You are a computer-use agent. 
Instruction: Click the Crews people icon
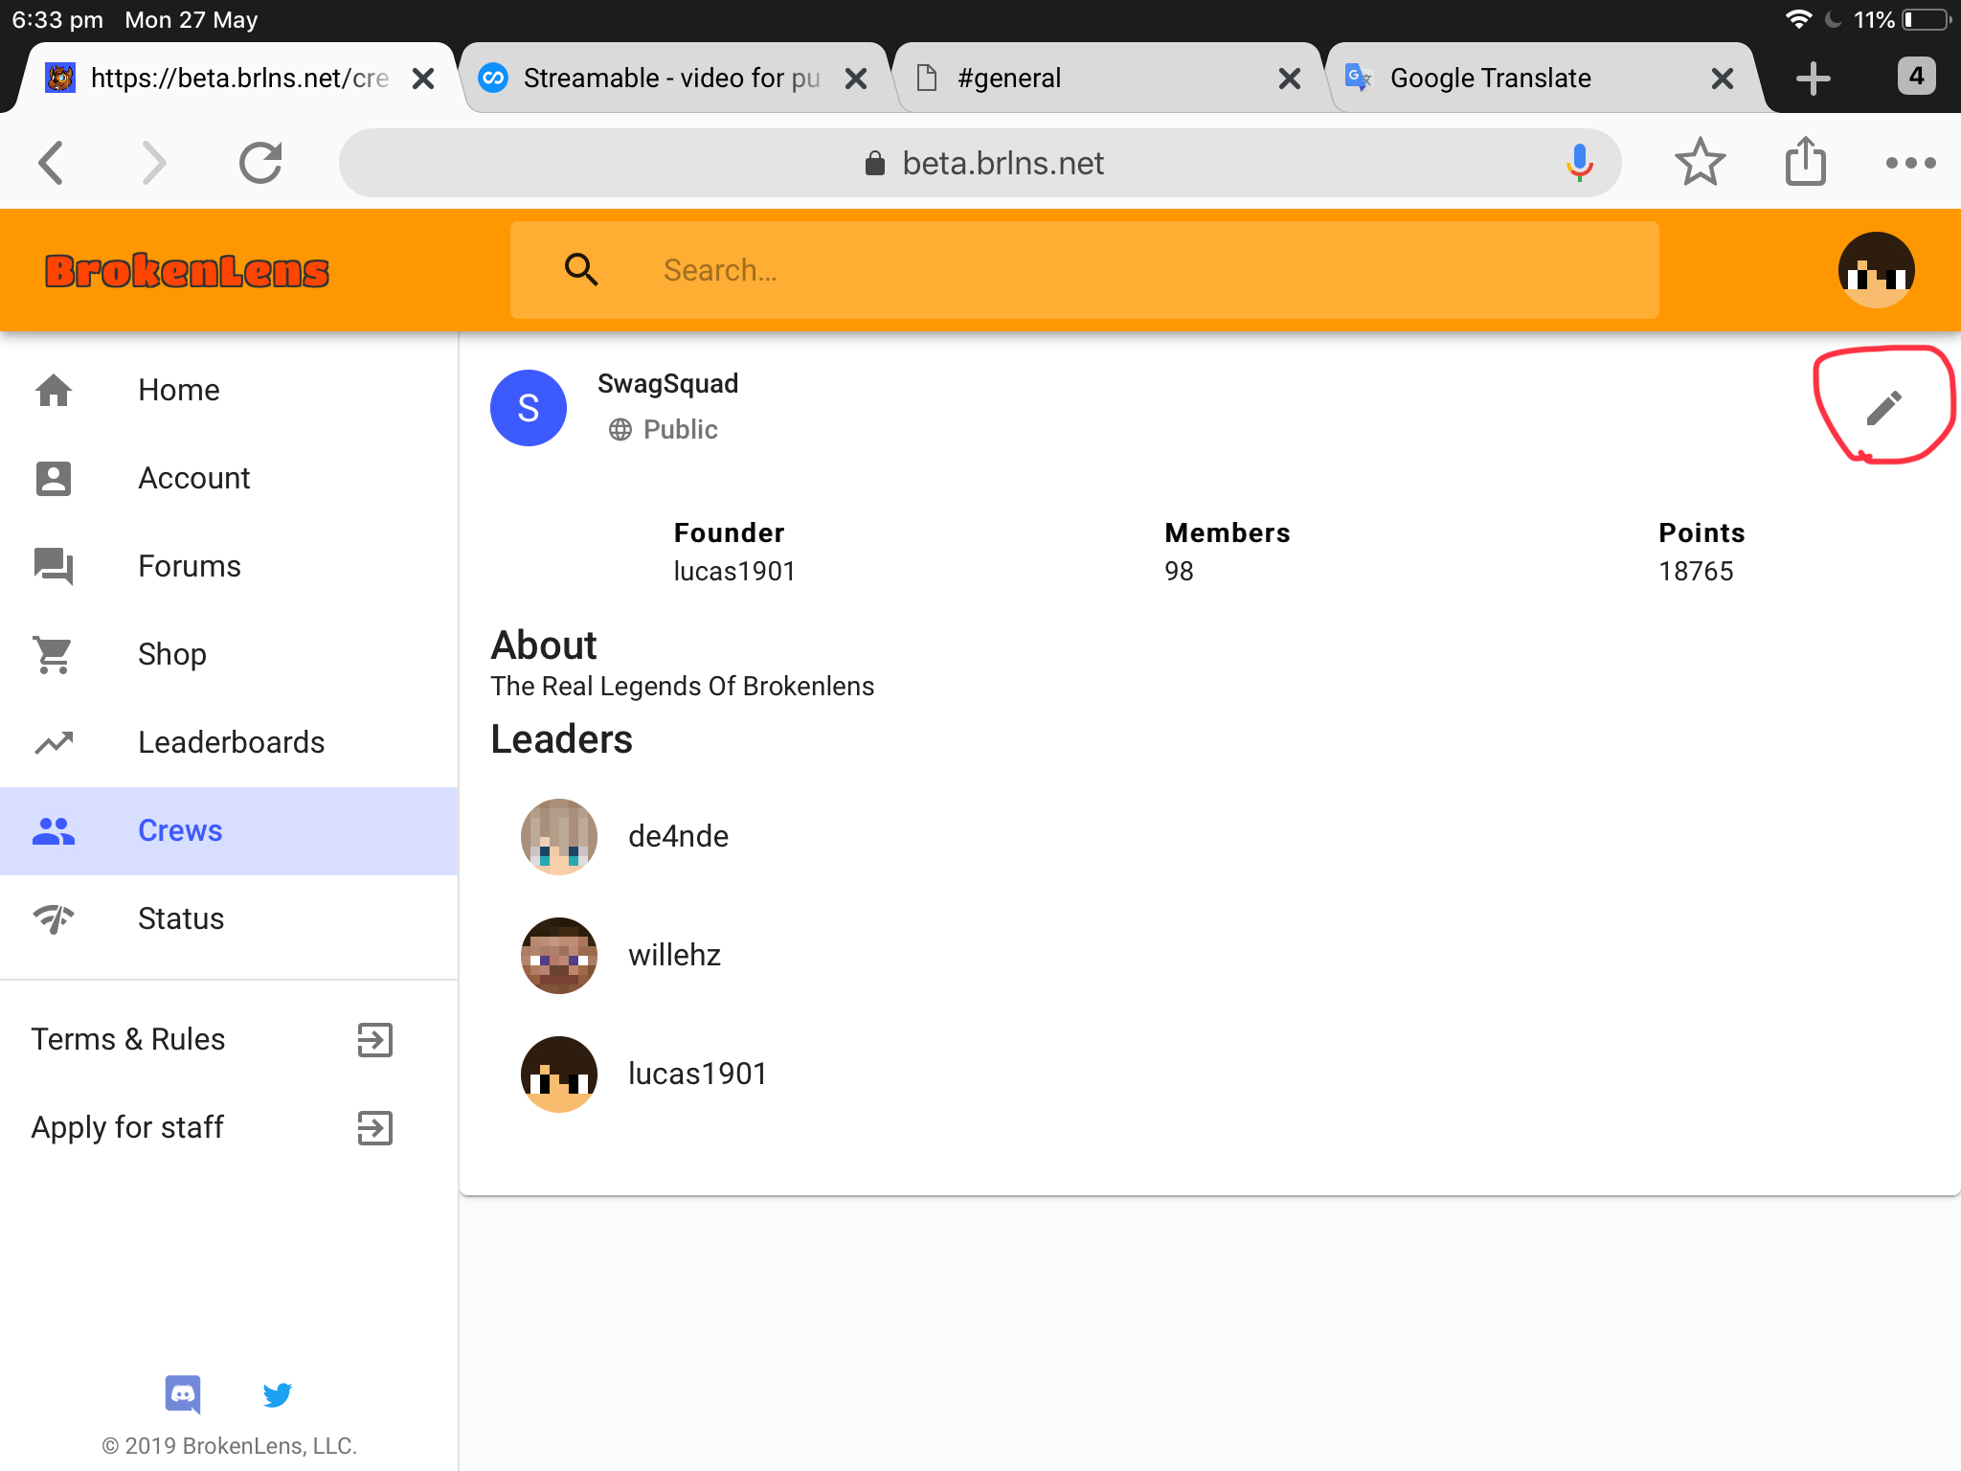point(54,830)
